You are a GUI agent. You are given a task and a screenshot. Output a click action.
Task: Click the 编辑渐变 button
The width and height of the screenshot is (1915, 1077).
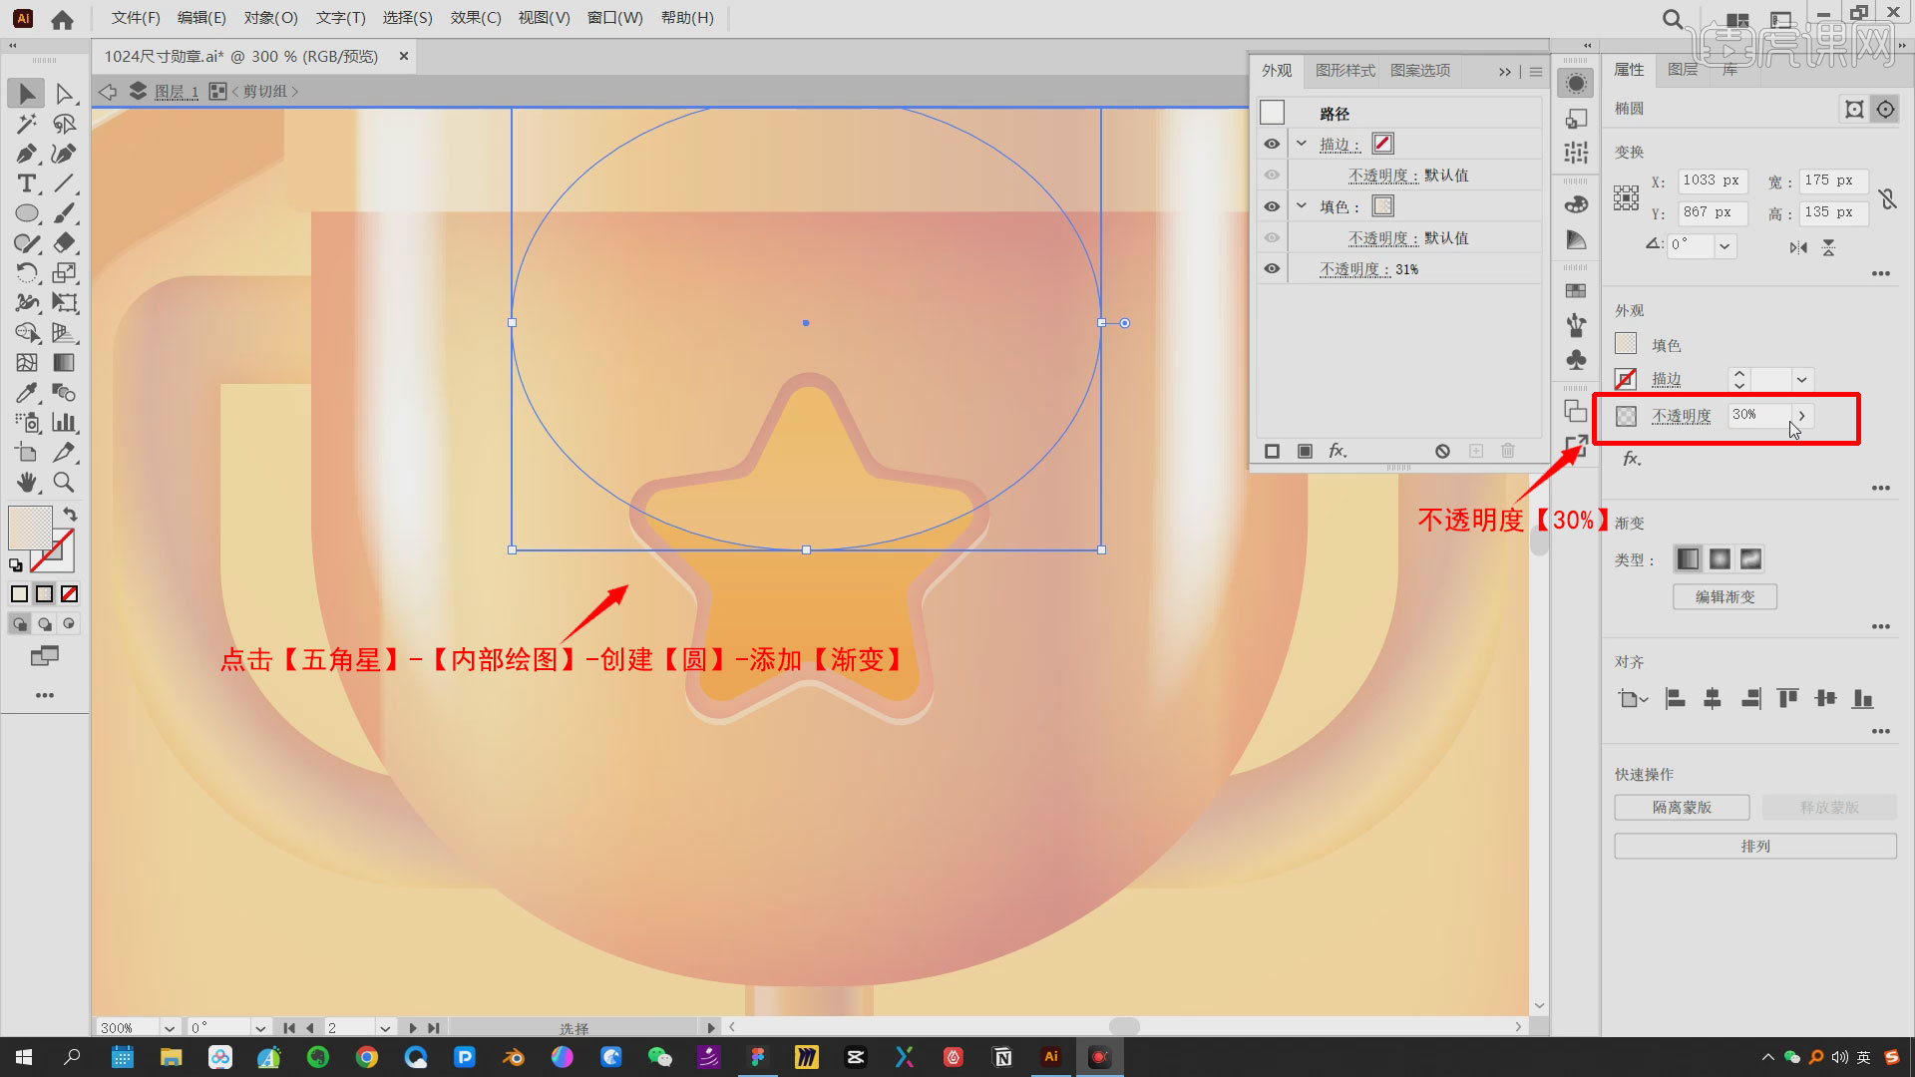coord(1724,597)
